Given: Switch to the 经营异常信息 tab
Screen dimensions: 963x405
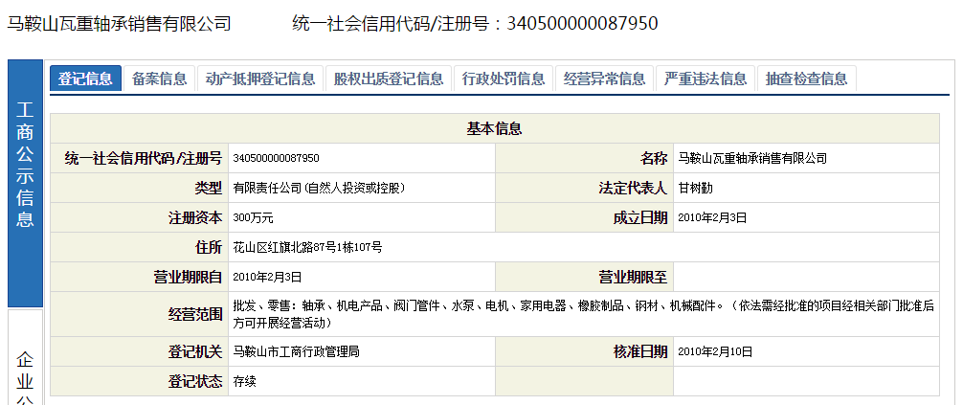Looking at the screenshot, I should (605, 79).
